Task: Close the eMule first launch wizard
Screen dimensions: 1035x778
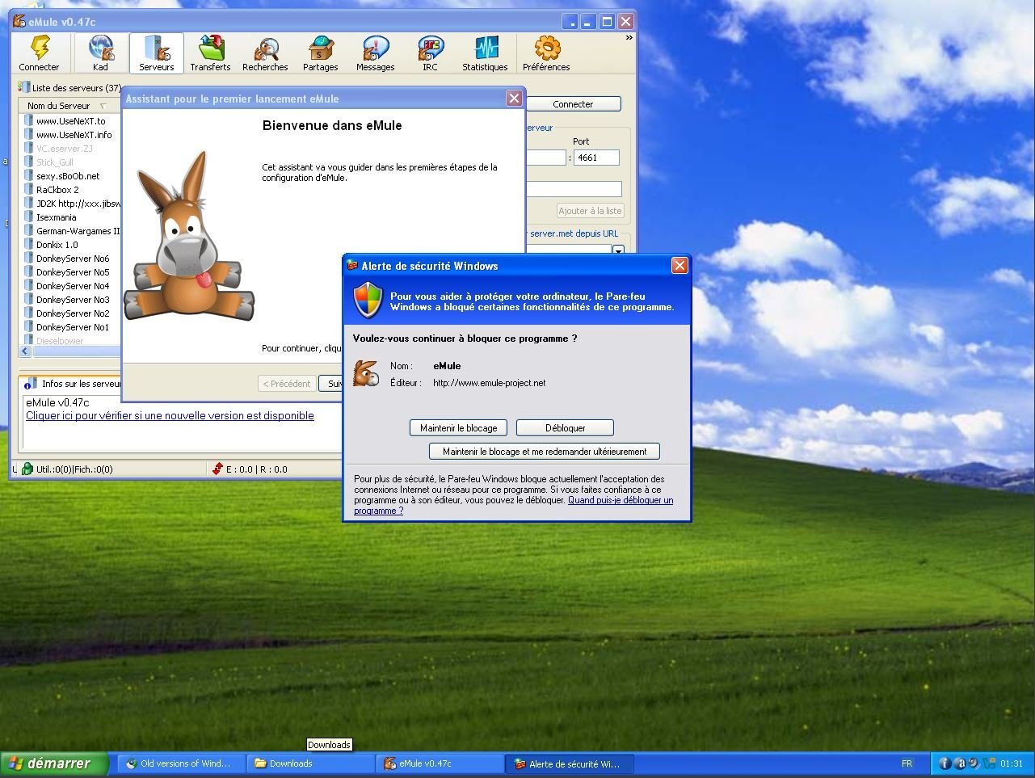Action: click(514, 99)
